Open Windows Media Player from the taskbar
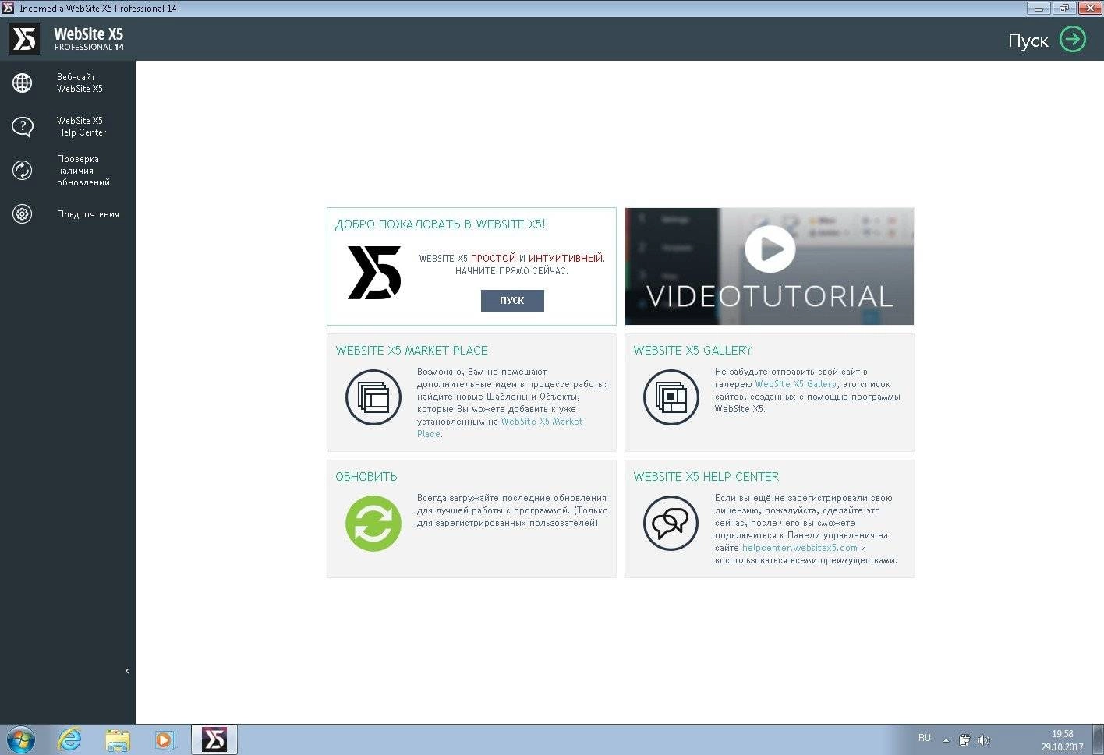The width and height of the screenshot is (1104, 755). click(165, 739)
